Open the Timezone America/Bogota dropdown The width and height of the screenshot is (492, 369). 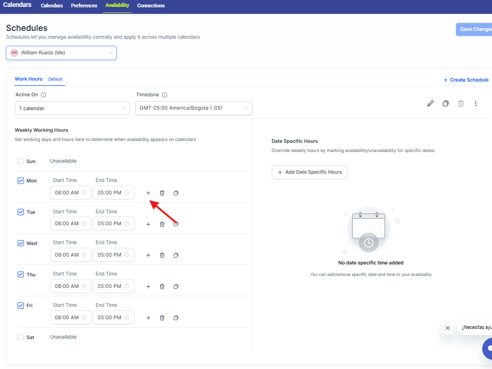tap(193, 108)
